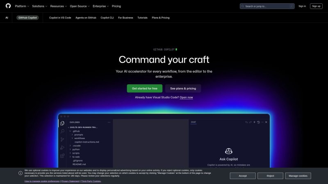Open the Third-Party Cookies link
This screenshot has height=184, width=328.
click(x=91, y=181)
